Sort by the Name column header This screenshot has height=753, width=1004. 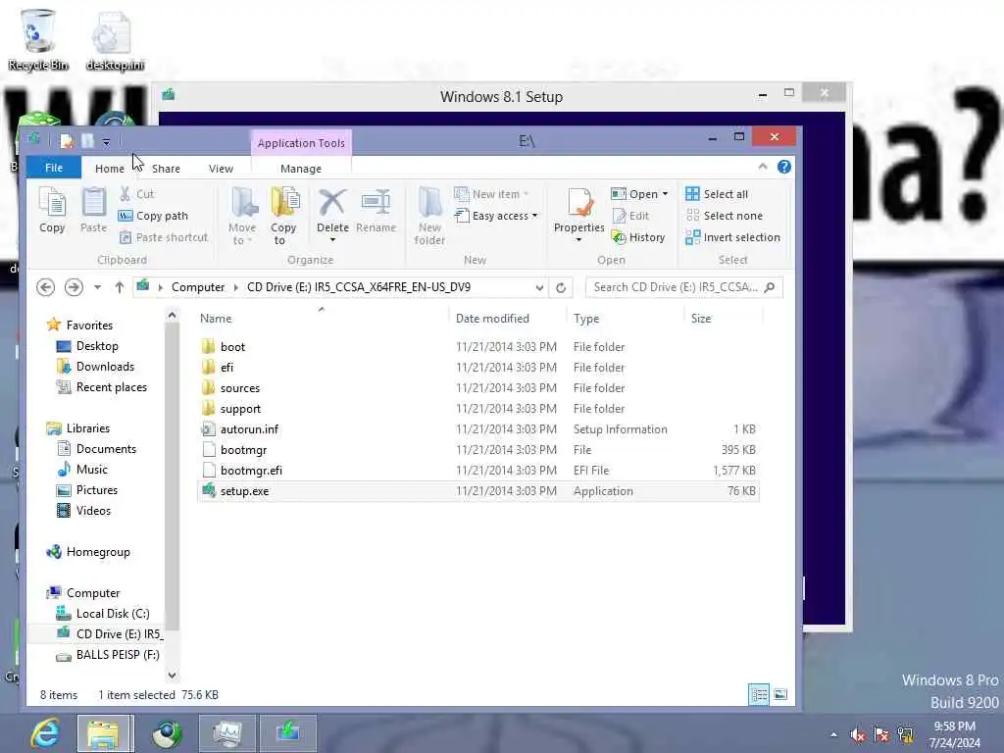[216, 319]
